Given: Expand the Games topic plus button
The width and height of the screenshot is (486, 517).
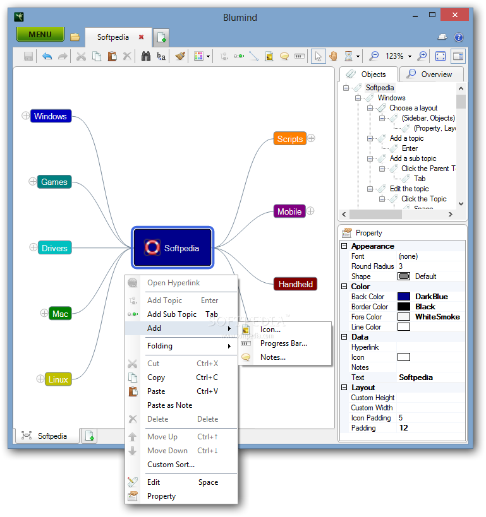Looking at the screenshot, I should (x=32, y=181).
